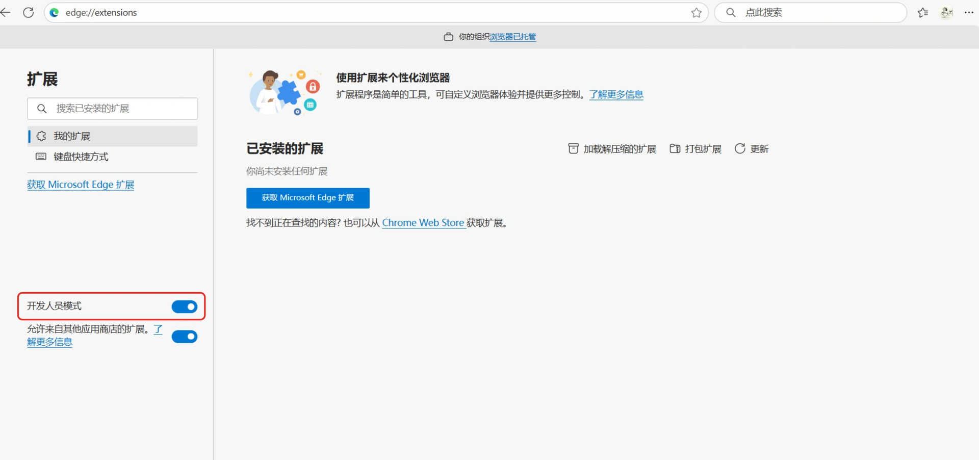979x460 pixels.
Task: Click the 打包扩展 package icon
Action: [675, 148]
